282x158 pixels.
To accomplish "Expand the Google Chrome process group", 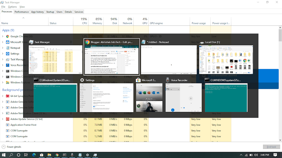I will pos(3,36).
